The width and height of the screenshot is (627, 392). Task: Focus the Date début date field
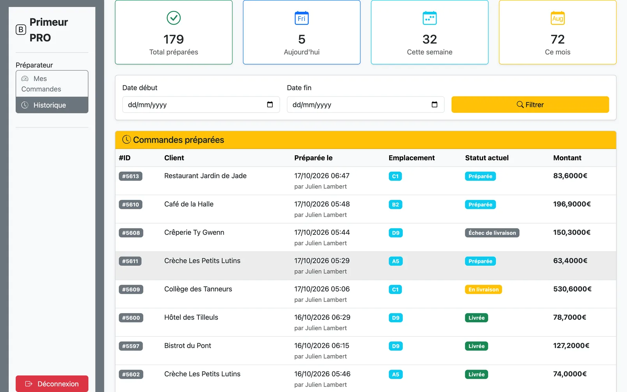pos(201,105)
